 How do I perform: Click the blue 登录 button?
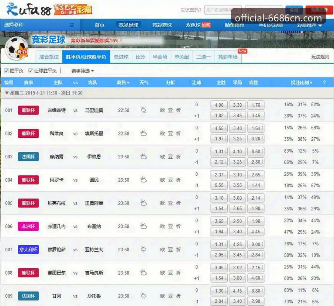tap(294, 10)
